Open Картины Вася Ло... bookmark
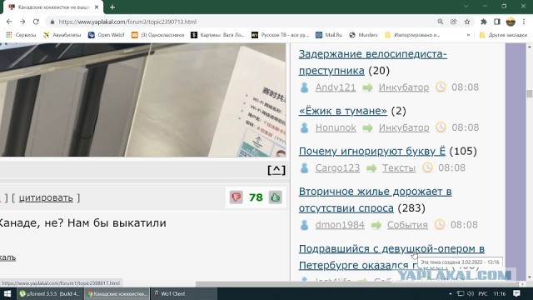Screen dimensions: 533x300 pos(218,35)
